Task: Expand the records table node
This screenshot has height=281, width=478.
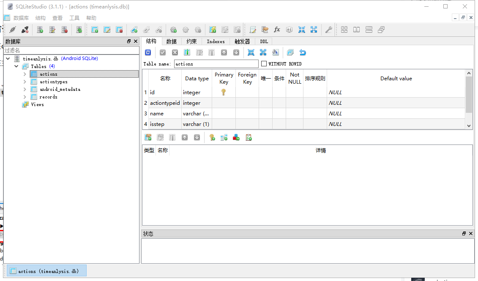Action: click(25, 97)
